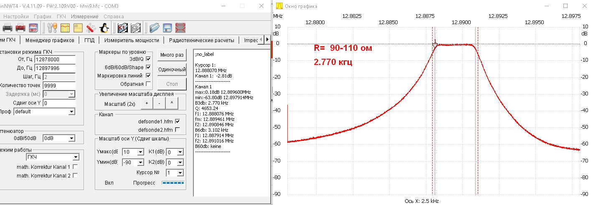Screen dimensions: 593x205
Task: Enable math. Korrektur Kanal 2 checkbox
Action: tap(75, 175)
